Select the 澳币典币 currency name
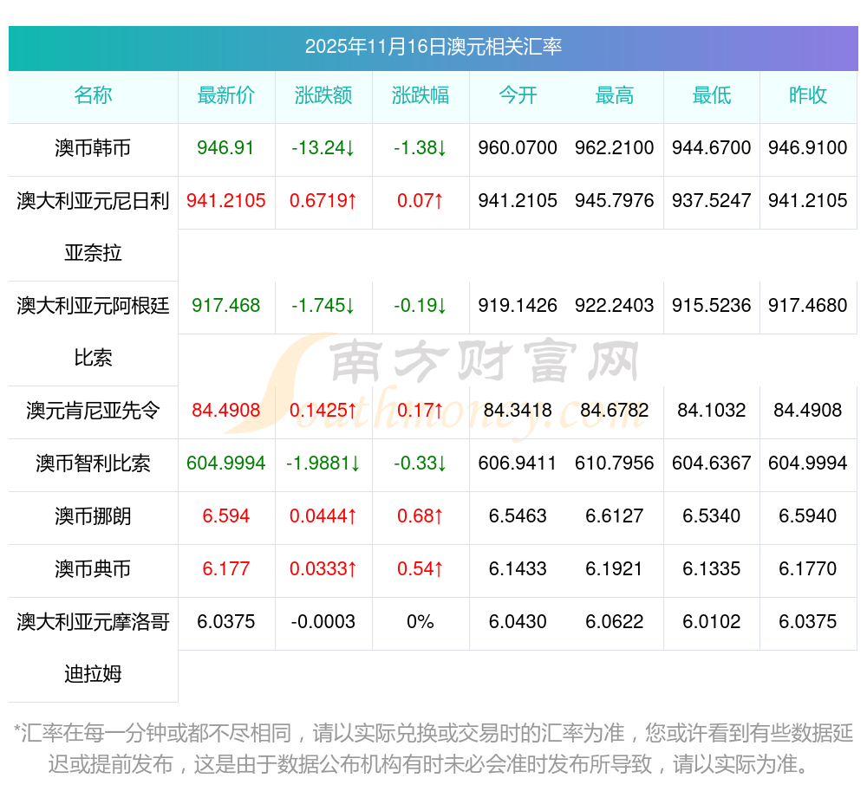 click(93, 569)
